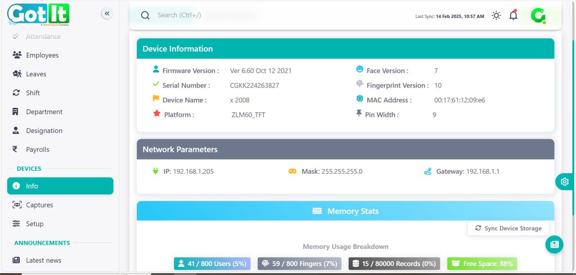Click the GotIt logo
This screenshot has height=275, width=576.
tap(38, 14)
